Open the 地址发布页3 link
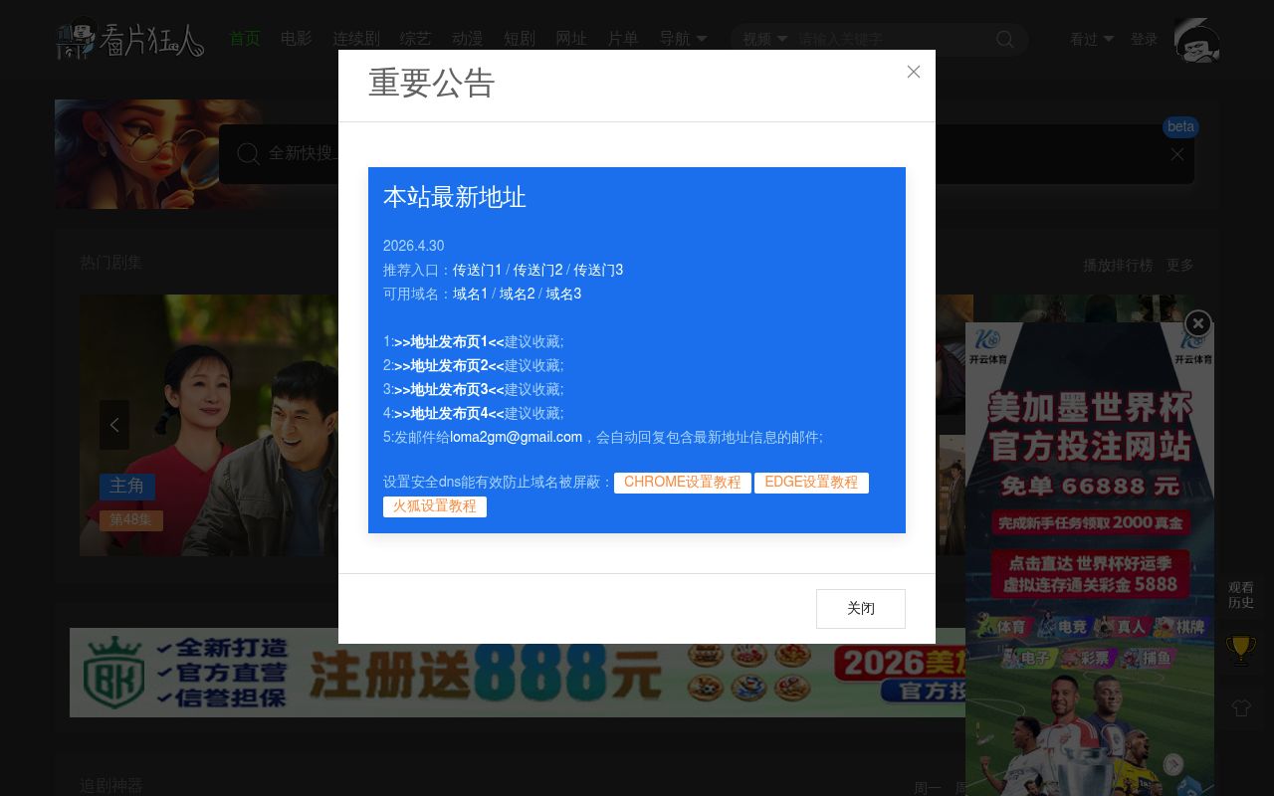Image resolution: width=1274 pixels, height=796 pixels. pos(449,390)
